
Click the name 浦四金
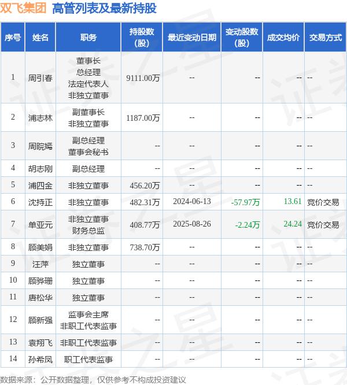click(40, 186)
